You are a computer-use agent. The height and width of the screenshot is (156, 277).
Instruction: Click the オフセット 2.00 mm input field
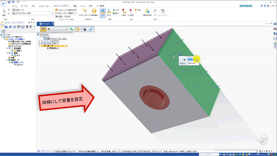(193, 63)
